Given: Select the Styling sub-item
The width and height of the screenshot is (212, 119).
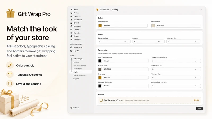Looking at the screenshot, I should point(81,72).
